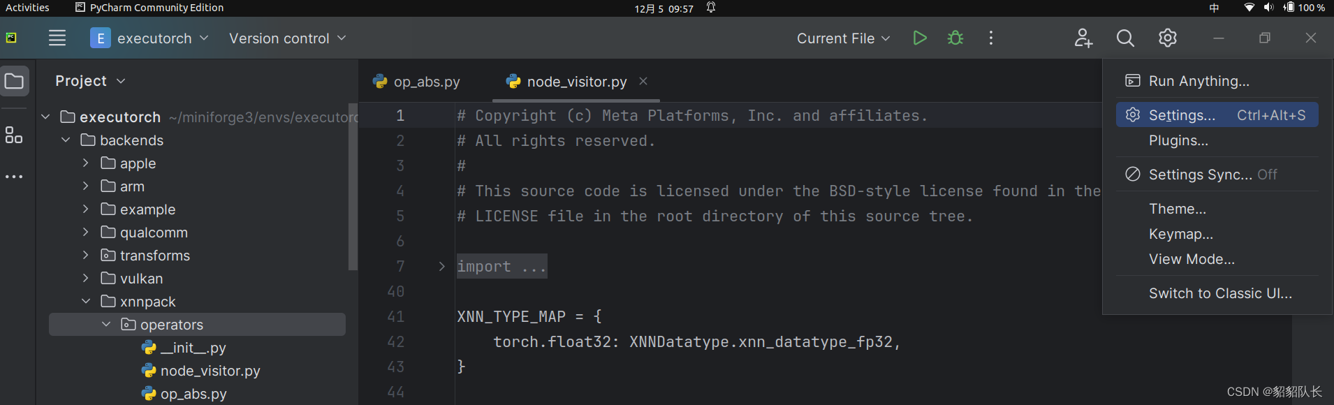Click the project tree vertical scrollbar
This screenshot has height=405, width=1334.
point(353,185)
